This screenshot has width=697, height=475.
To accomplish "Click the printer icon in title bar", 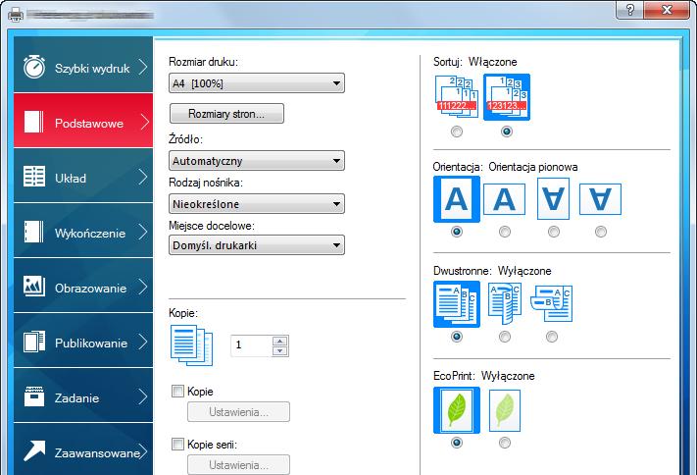I will pos(16,16).
